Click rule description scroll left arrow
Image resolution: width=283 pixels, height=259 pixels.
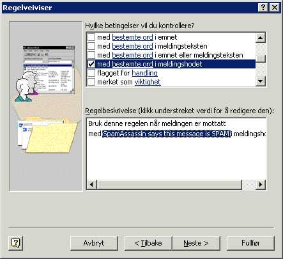coord(92,184)
